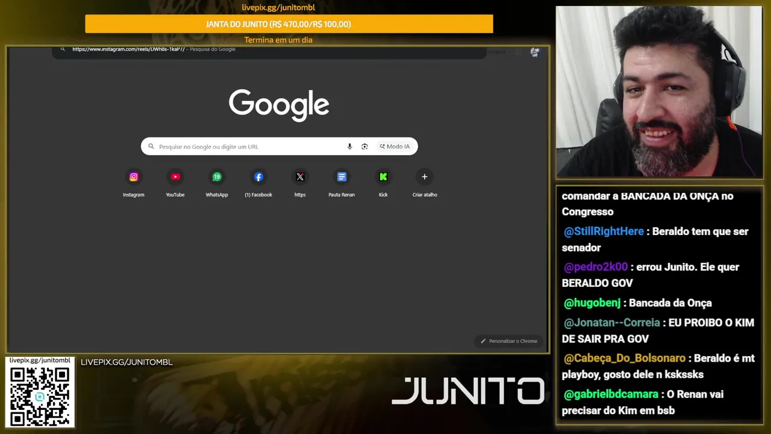Click the livepix.gg/junitombl link at top
Image resolution: width=771 pixels, height=434 pixels.
[278, 8]
